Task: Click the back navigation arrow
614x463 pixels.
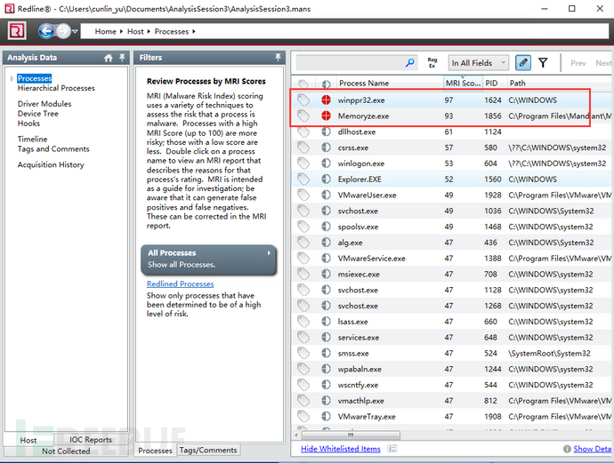Action: point(45,31)
